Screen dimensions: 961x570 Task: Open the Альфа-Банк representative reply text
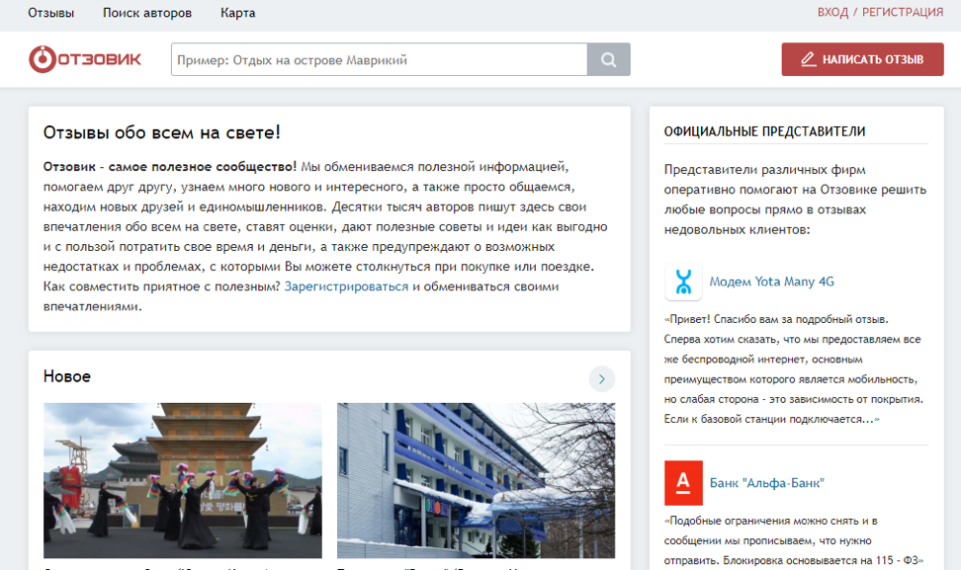click(793, 540)
